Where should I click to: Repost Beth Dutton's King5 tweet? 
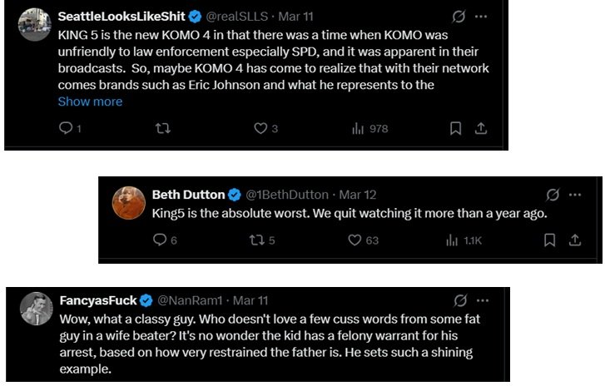click(x=257, y=240)
